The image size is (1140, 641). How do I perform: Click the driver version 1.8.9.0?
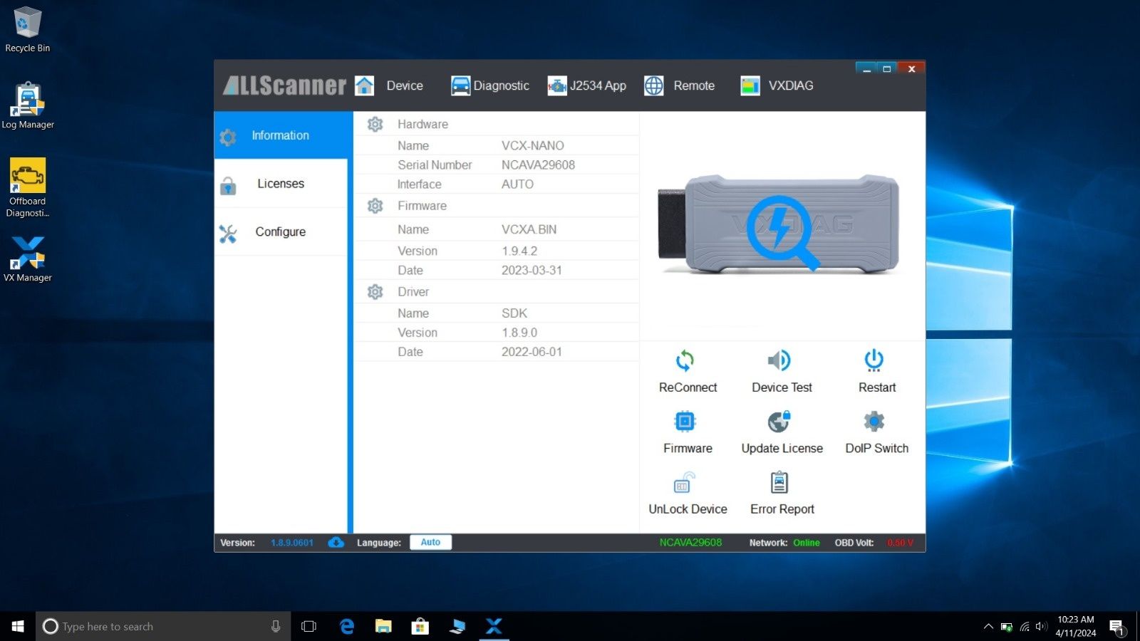pyautogui.click(x=519, y=333)
